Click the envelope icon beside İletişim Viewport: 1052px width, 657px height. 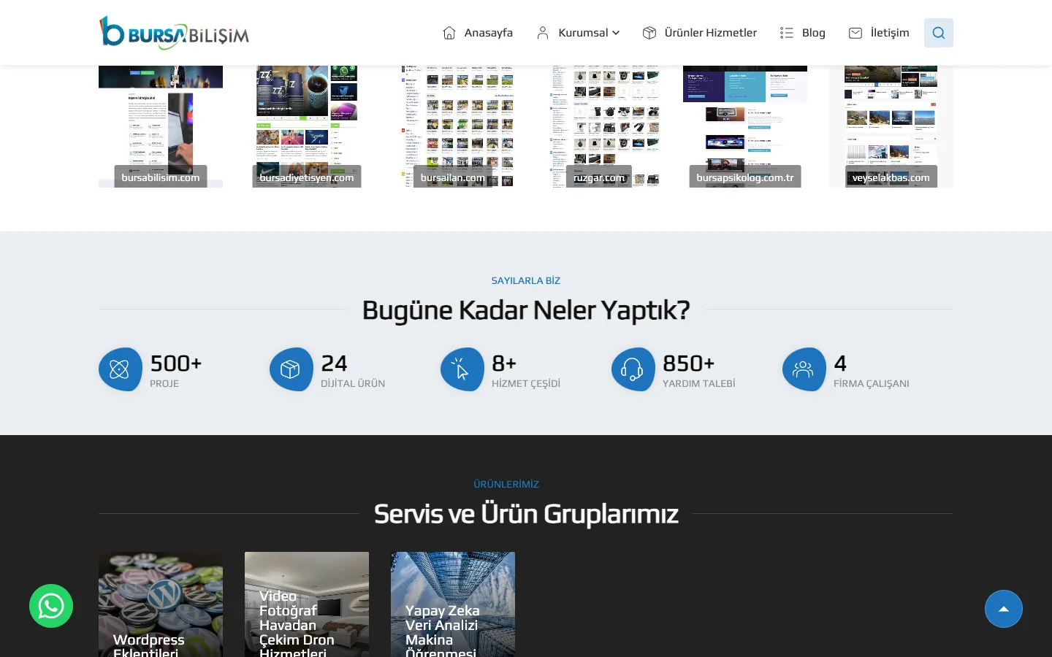coord(855,33)
